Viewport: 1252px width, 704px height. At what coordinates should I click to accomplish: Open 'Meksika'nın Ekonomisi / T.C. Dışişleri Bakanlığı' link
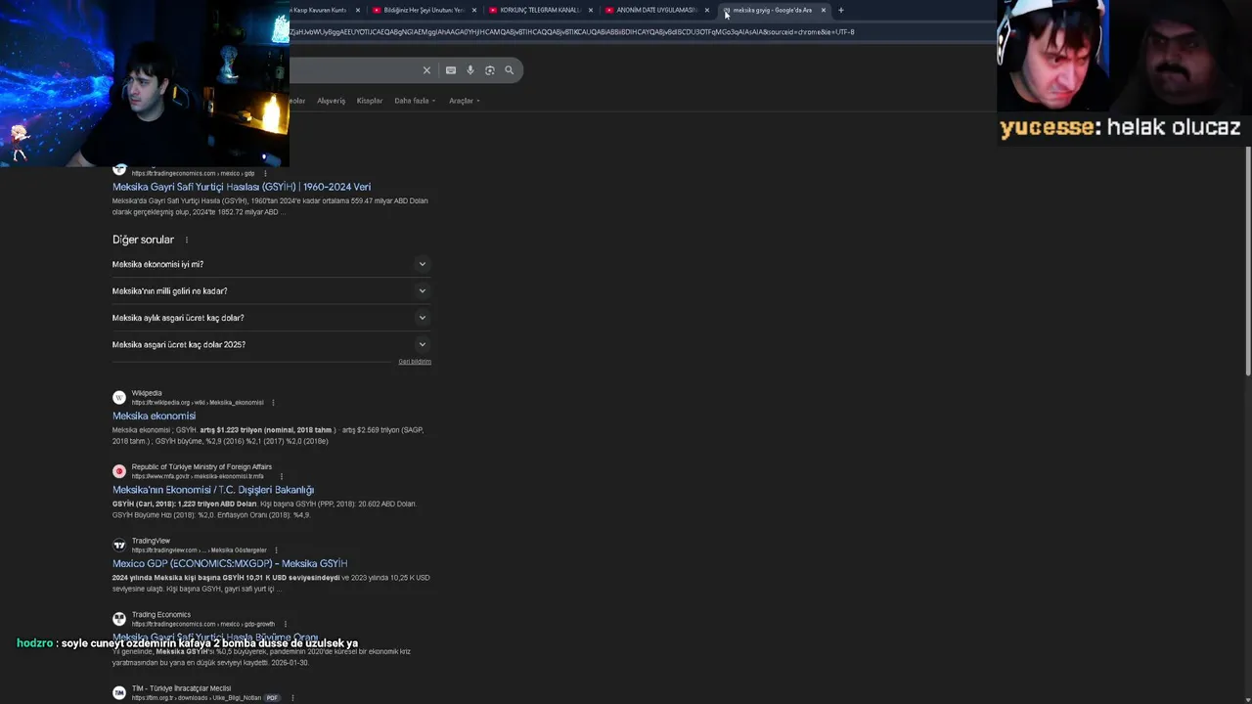(213, 490)
